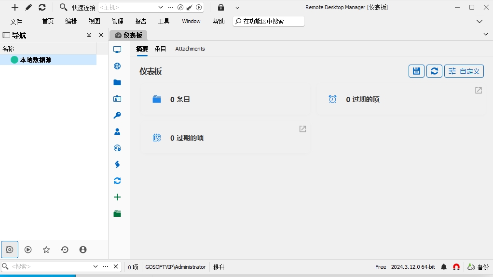Open the 视图 ribbon tab
The height and width of the screenshot is (277, 493).
tap(95, 21)
